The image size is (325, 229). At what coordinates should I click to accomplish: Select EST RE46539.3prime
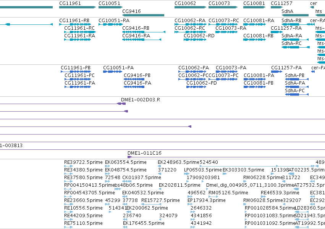tap(263, 197)
